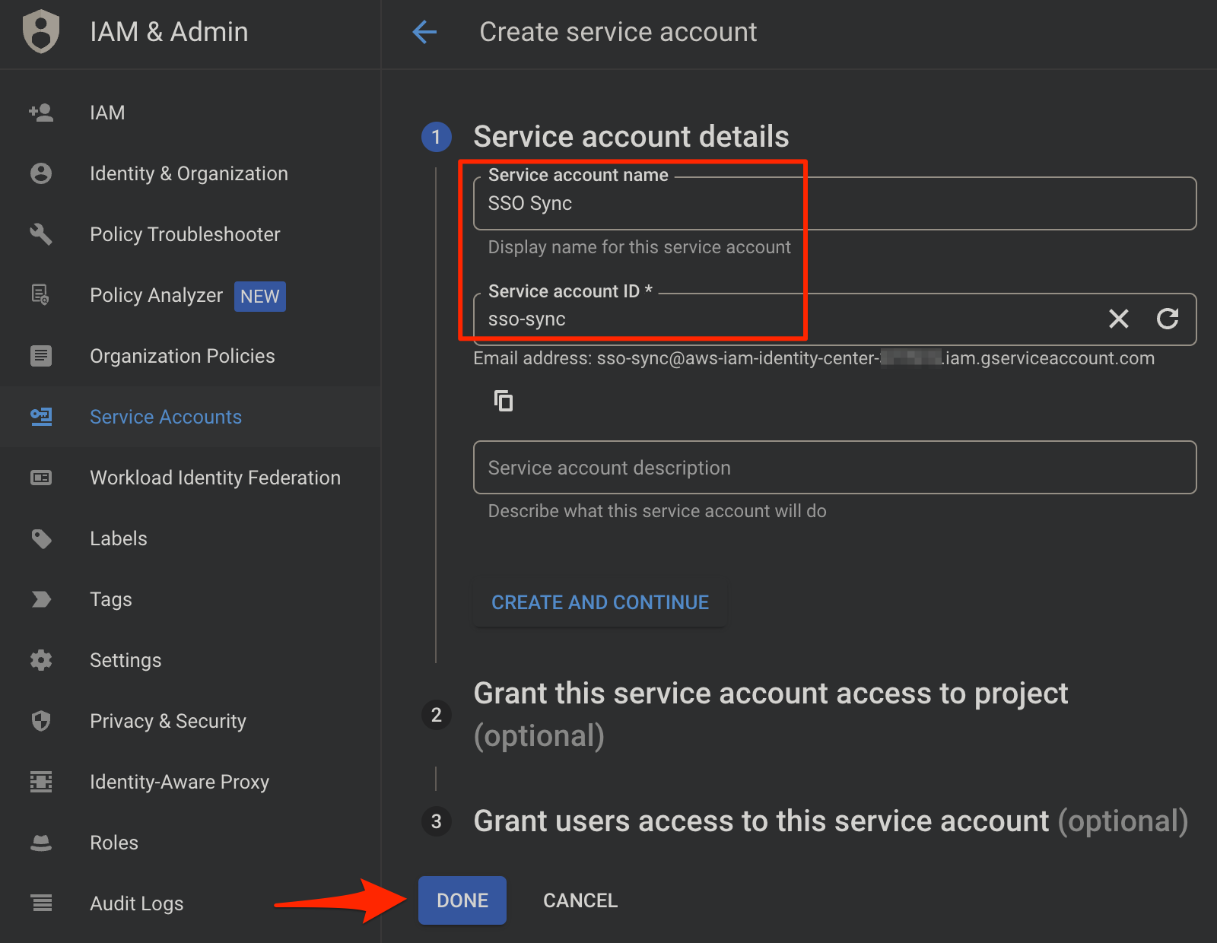Click the Labels tag icon
This screenshot has height=943, width=1217.
[41, 538]
